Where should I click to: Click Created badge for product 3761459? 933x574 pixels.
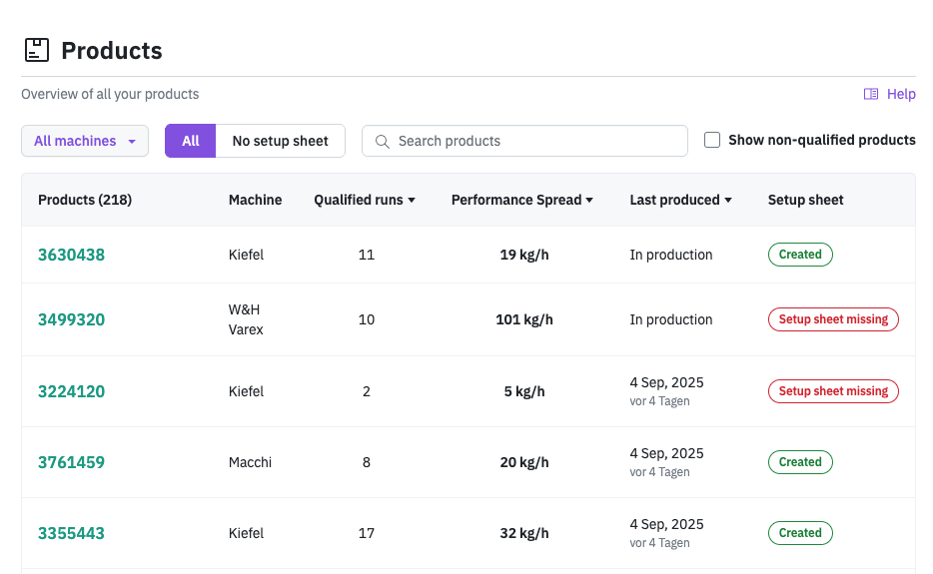[x=800, y=462]
